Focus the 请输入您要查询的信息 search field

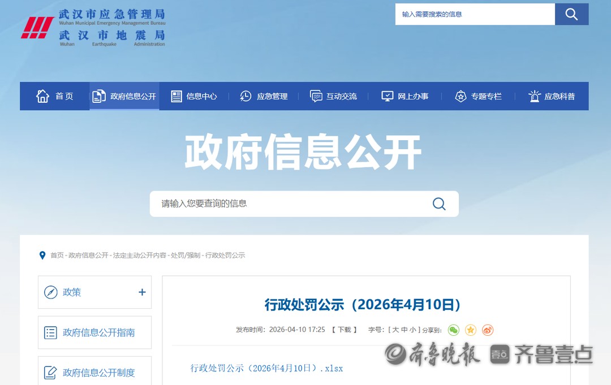pyautogui.click(x=289, y=204)
